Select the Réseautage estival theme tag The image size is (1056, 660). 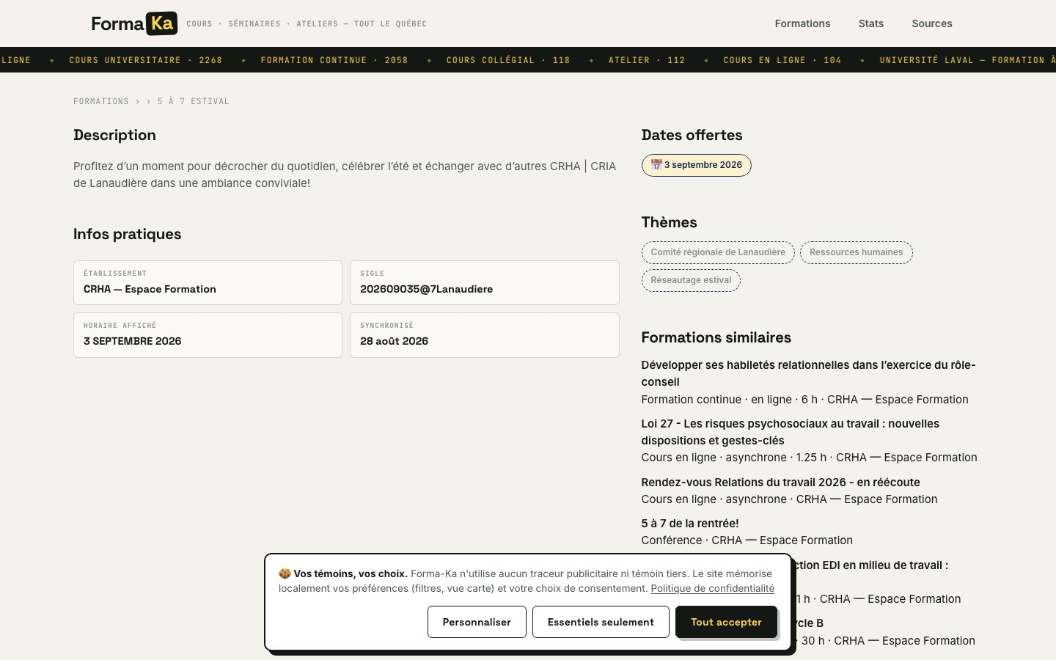tap(691, 280)
